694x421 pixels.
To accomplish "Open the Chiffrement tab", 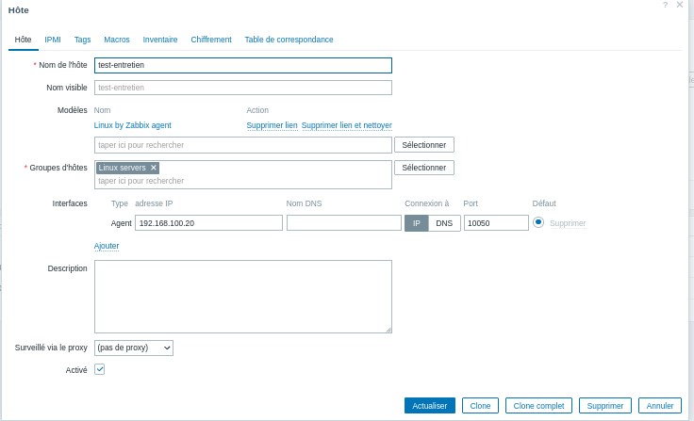I will (211, 40).
